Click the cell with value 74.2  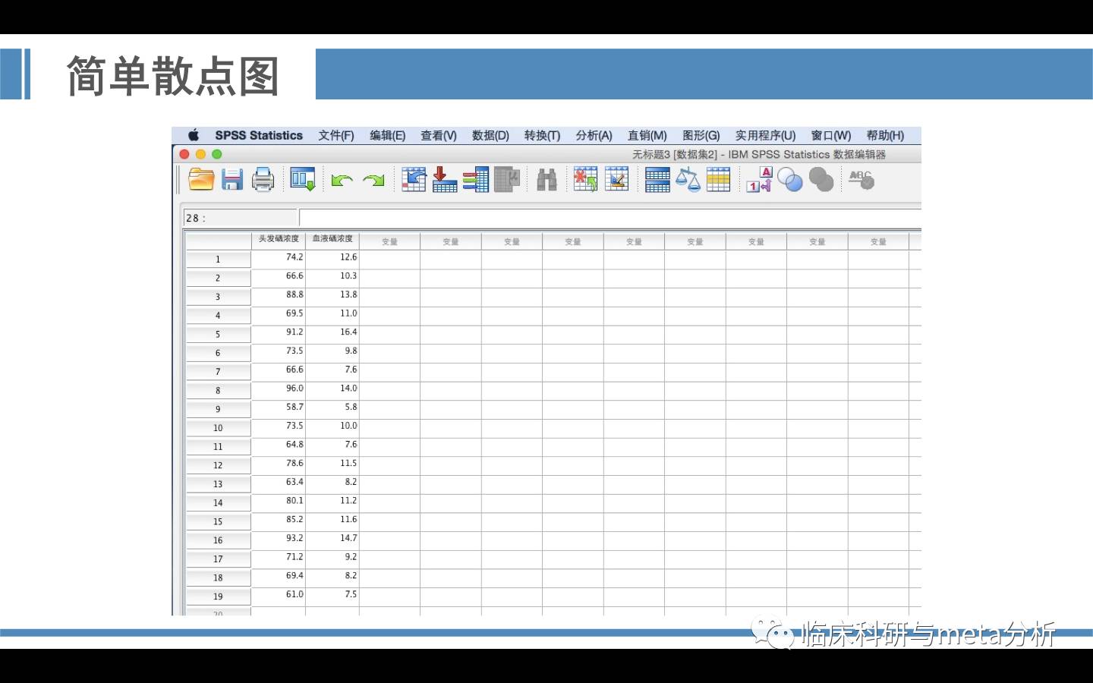[x=279, y=258]
